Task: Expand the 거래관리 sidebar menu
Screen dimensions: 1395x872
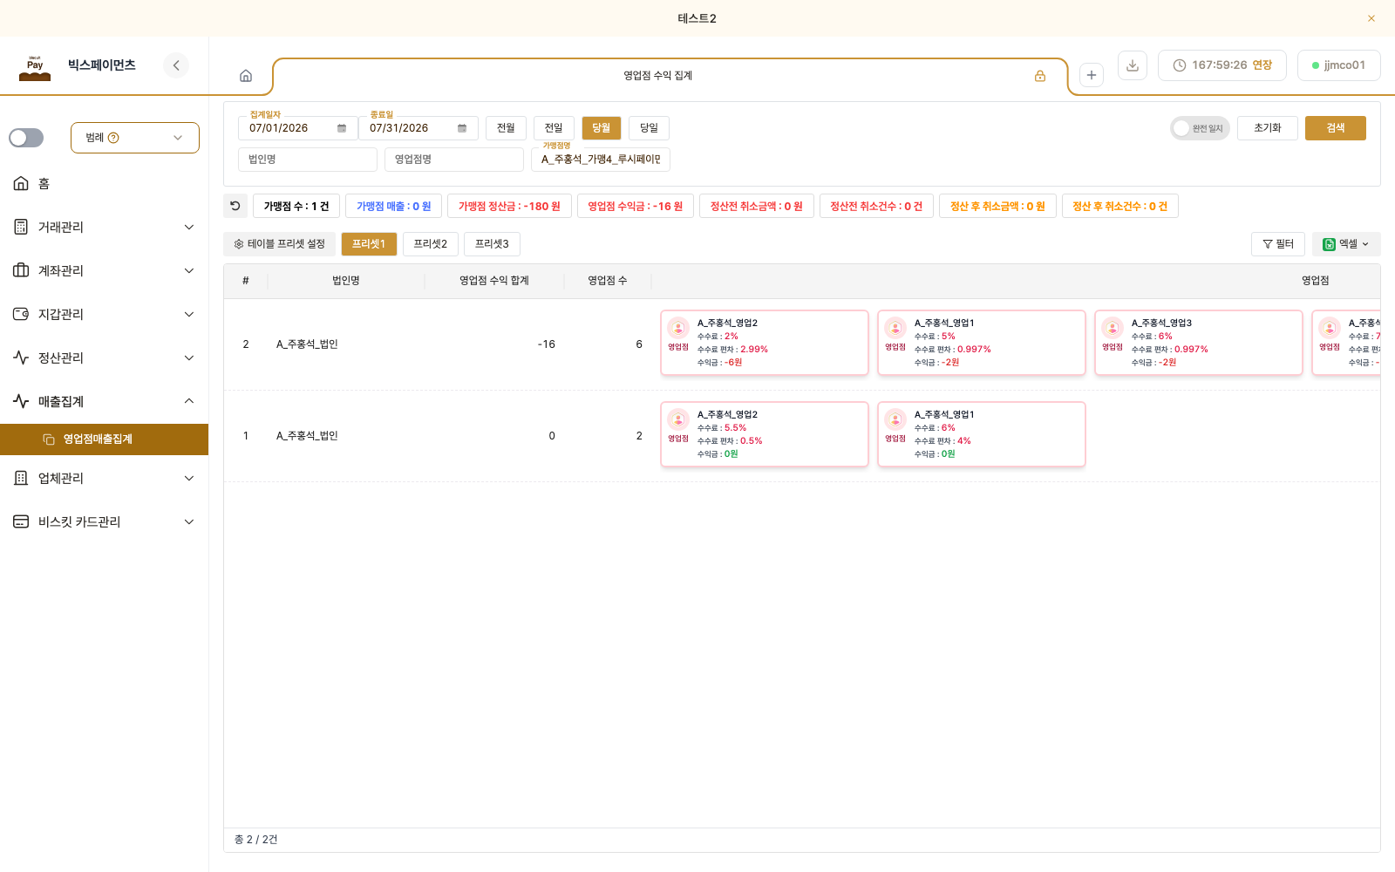Action: click(x=105, y=227)
